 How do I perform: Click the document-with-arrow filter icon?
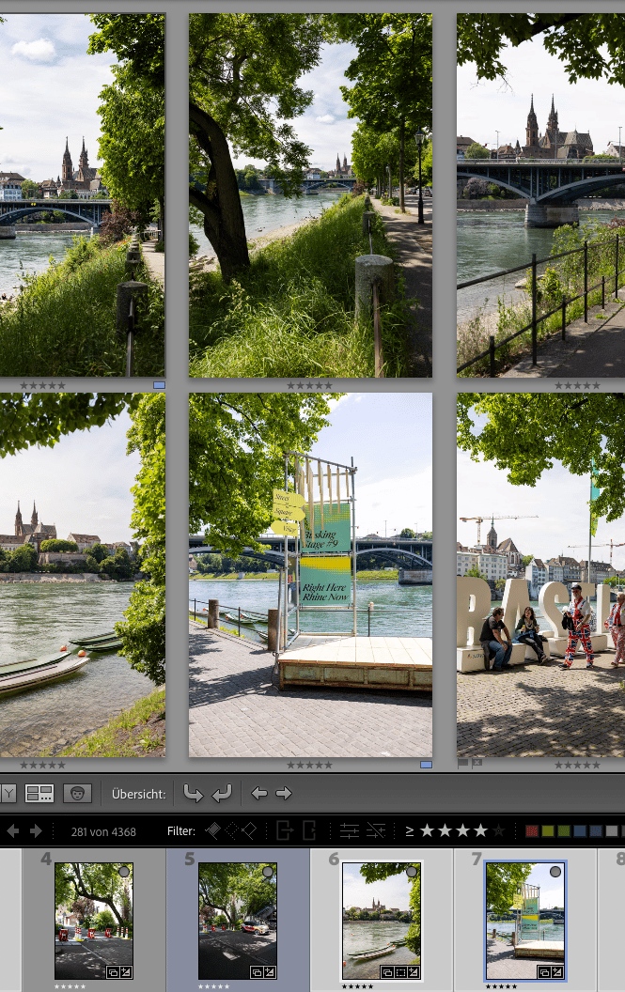285,830
